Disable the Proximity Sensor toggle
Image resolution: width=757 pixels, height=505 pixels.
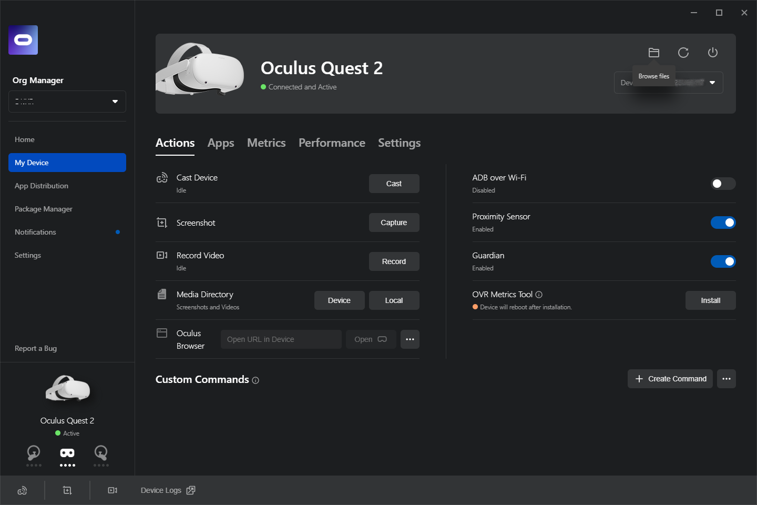[x=723, y=223]
